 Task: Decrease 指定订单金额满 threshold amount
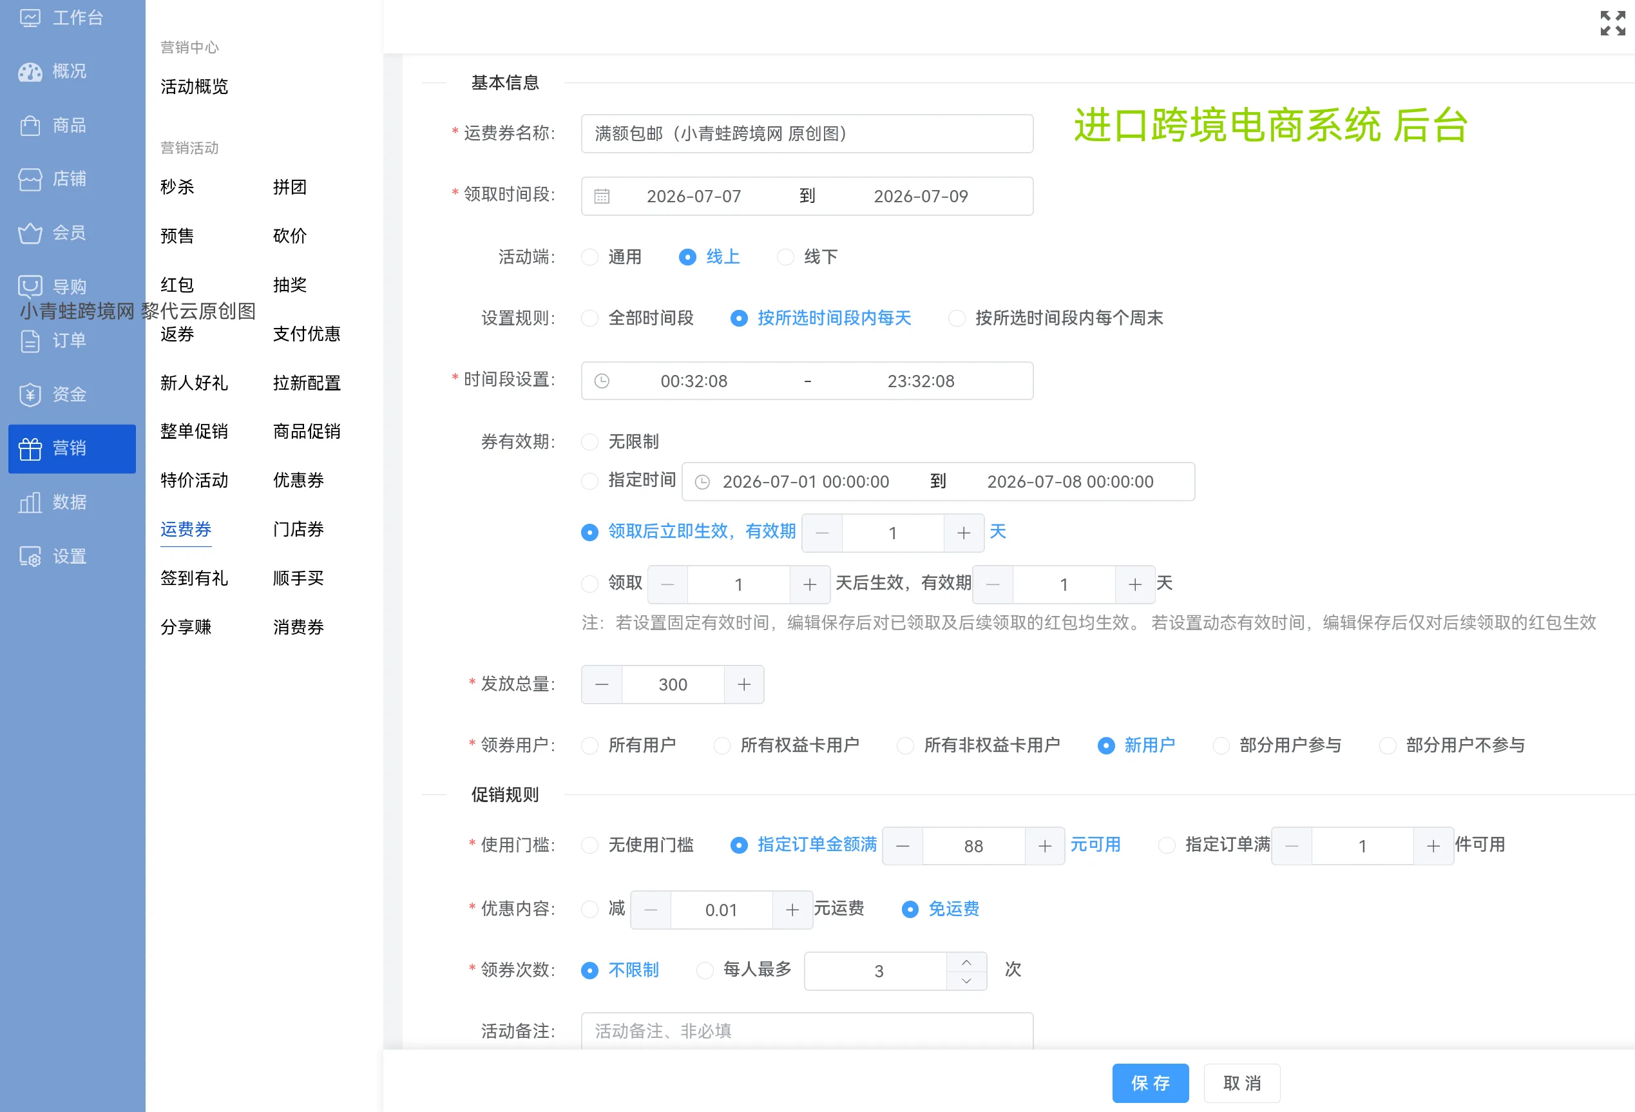point(903,846)
